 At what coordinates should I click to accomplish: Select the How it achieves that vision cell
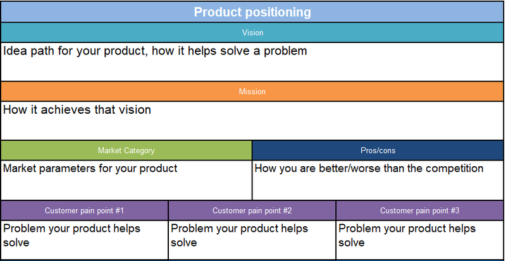252,121
